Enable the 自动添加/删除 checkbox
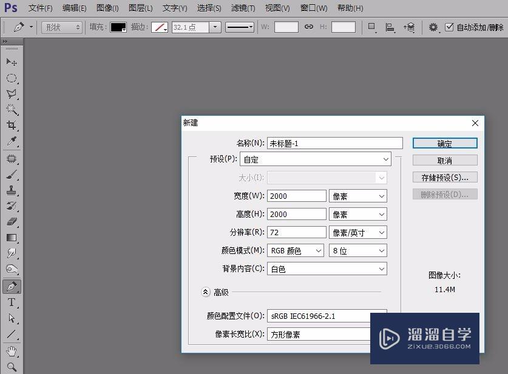508x374 pixels. (450, 27)
